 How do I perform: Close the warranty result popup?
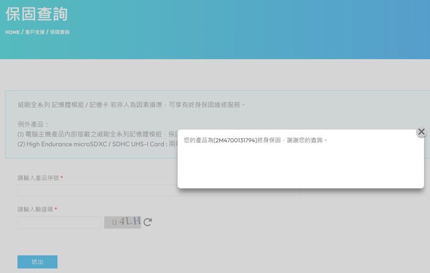click(x=421, y=132)
